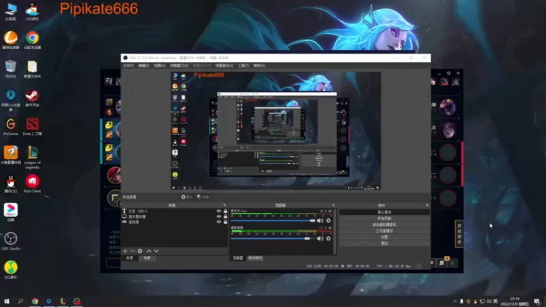The width and height of the screenshot is (546, 307).
Task: Select the display capture source row
Action: (x=175, y=216)
